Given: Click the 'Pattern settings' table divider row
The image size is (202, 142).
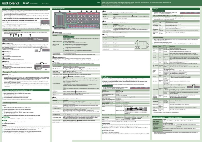Looking at the screenshot, I should pos(126,103).
